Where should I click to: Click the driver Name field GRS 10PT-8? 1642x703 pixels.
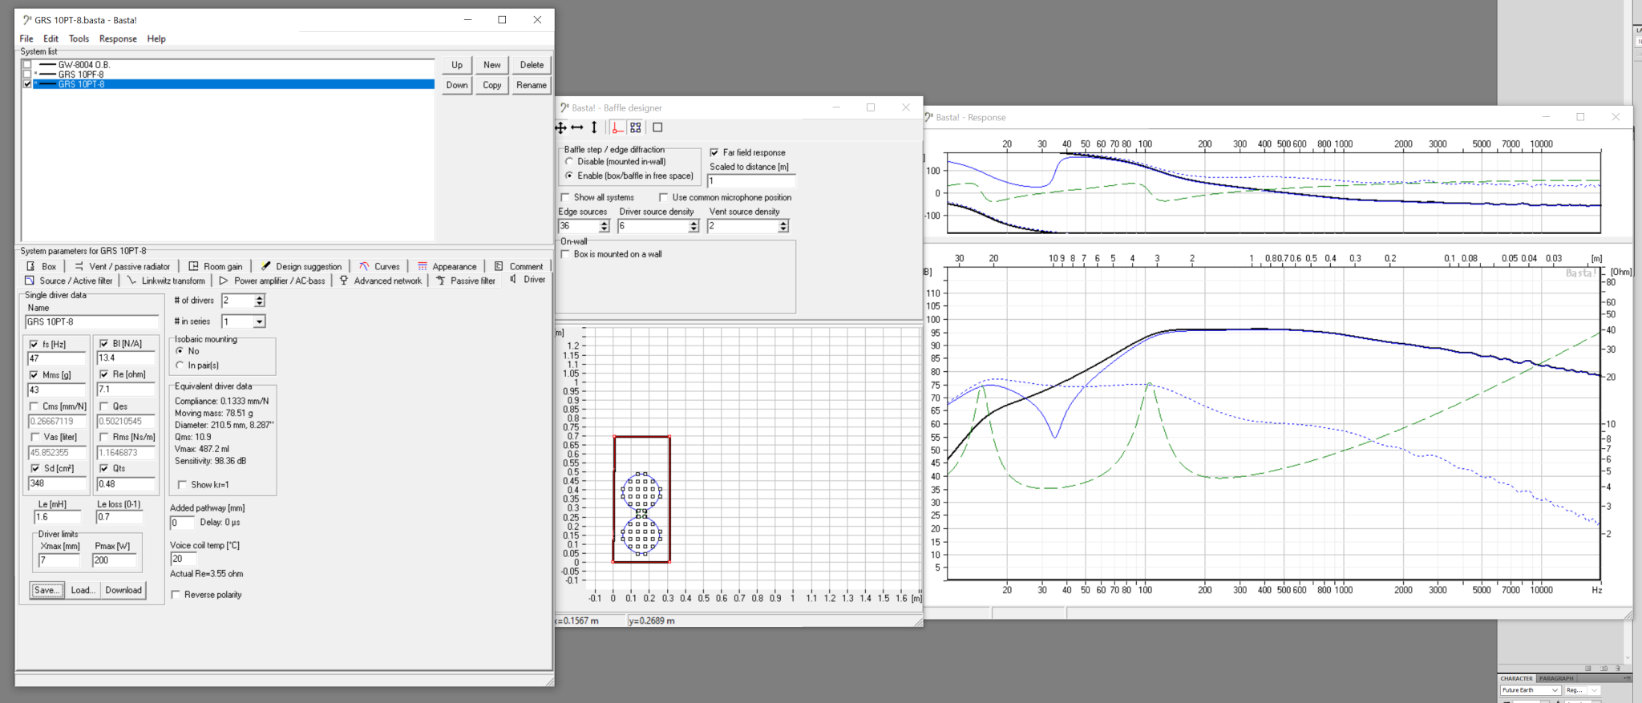click(91, 322)
